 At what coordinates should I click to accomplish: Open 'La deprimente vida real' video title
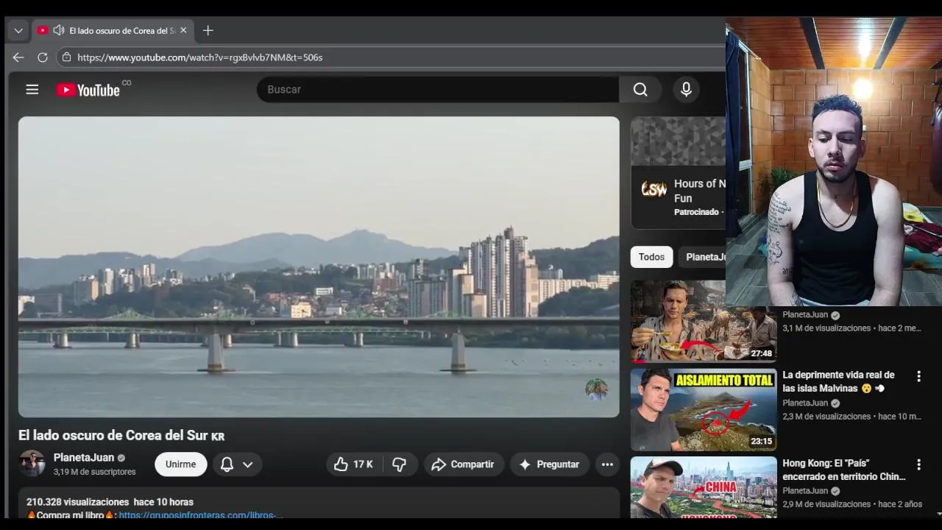838,381
